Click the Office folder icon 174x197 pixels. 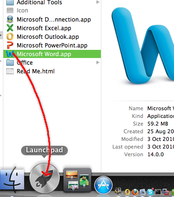(10, 62)
